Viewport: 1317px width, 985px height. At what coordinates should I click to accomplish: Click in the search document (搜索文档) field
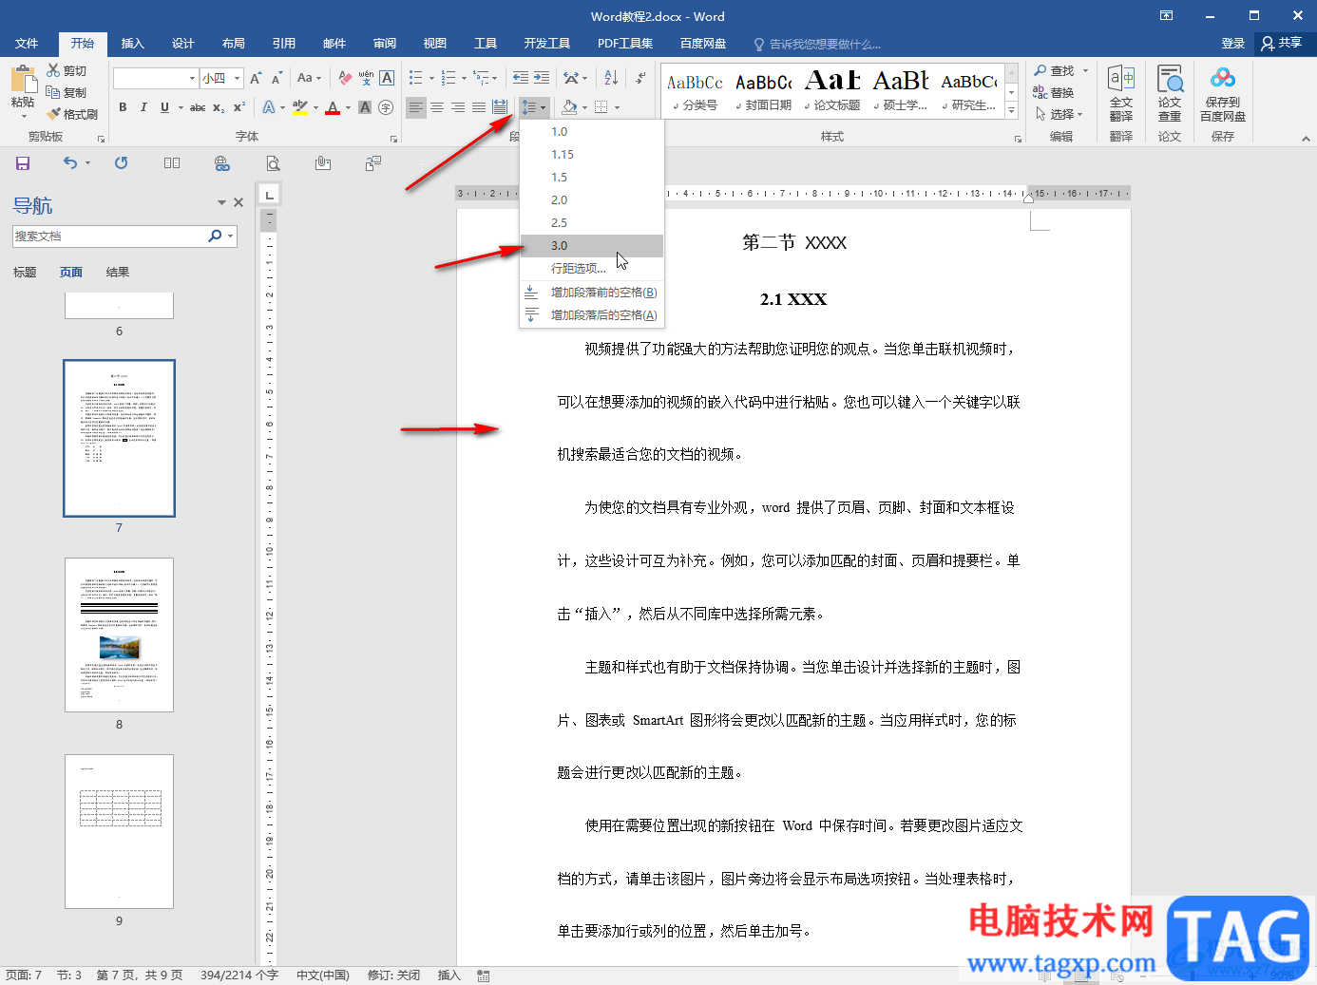coord(109,237)
